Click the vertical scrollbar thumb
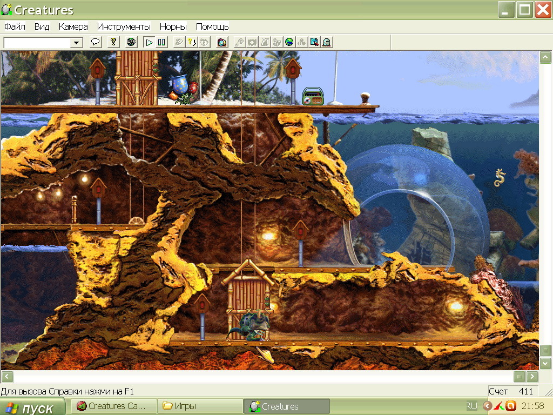 coord(545,350)
